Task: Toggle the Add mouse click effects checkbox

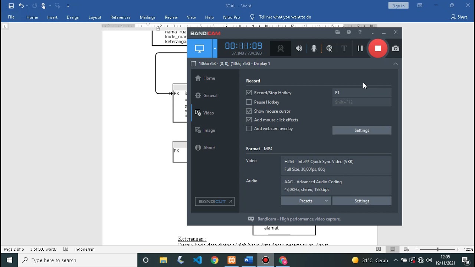Action: pos(249,120)
